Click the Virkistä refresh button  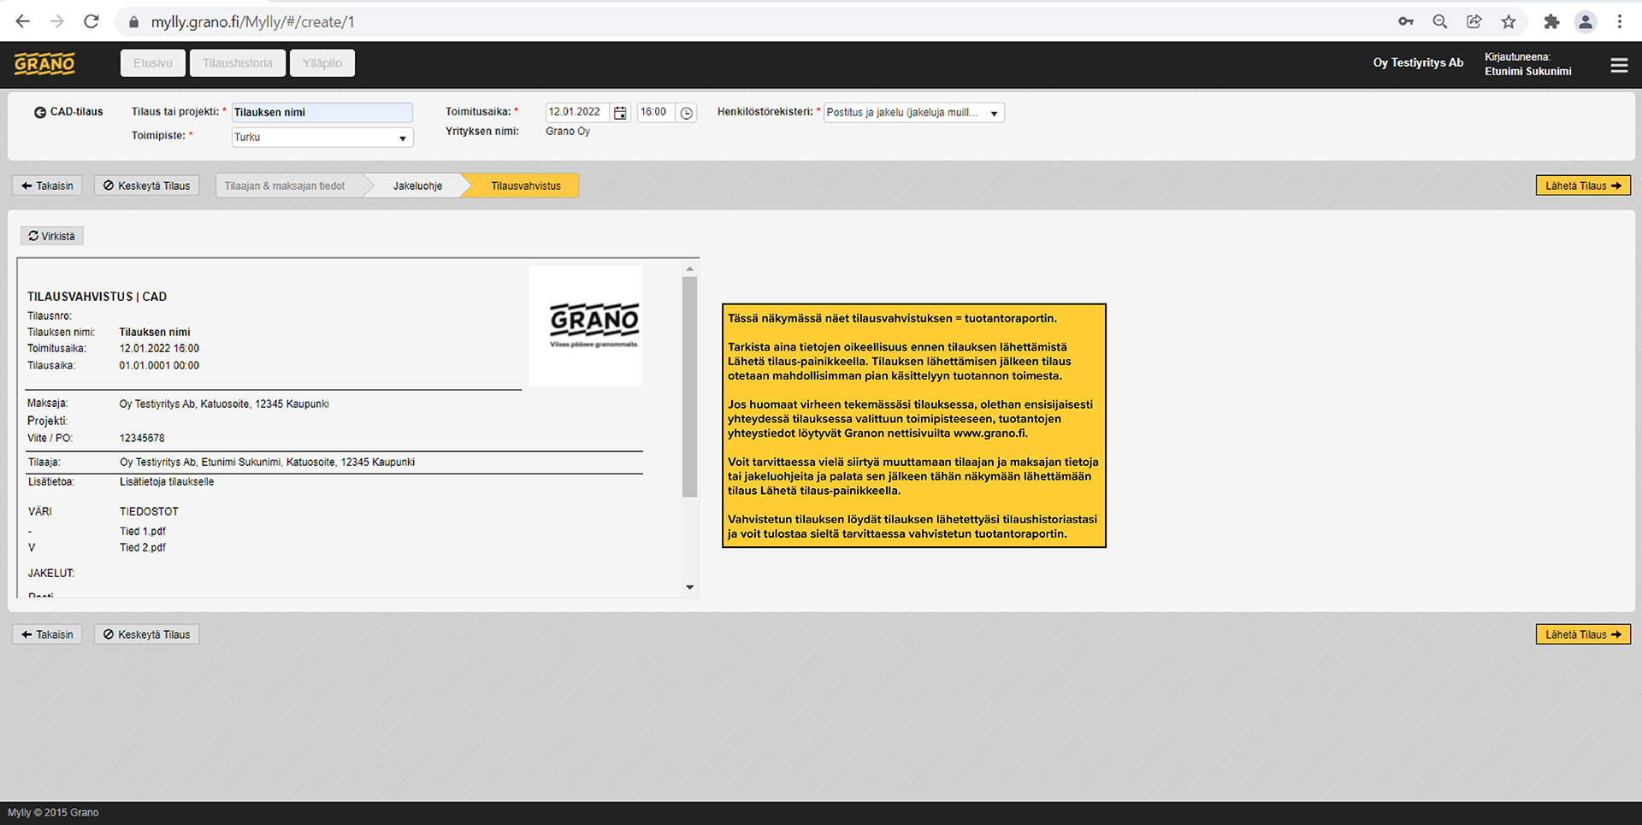(x=52, y=236)
